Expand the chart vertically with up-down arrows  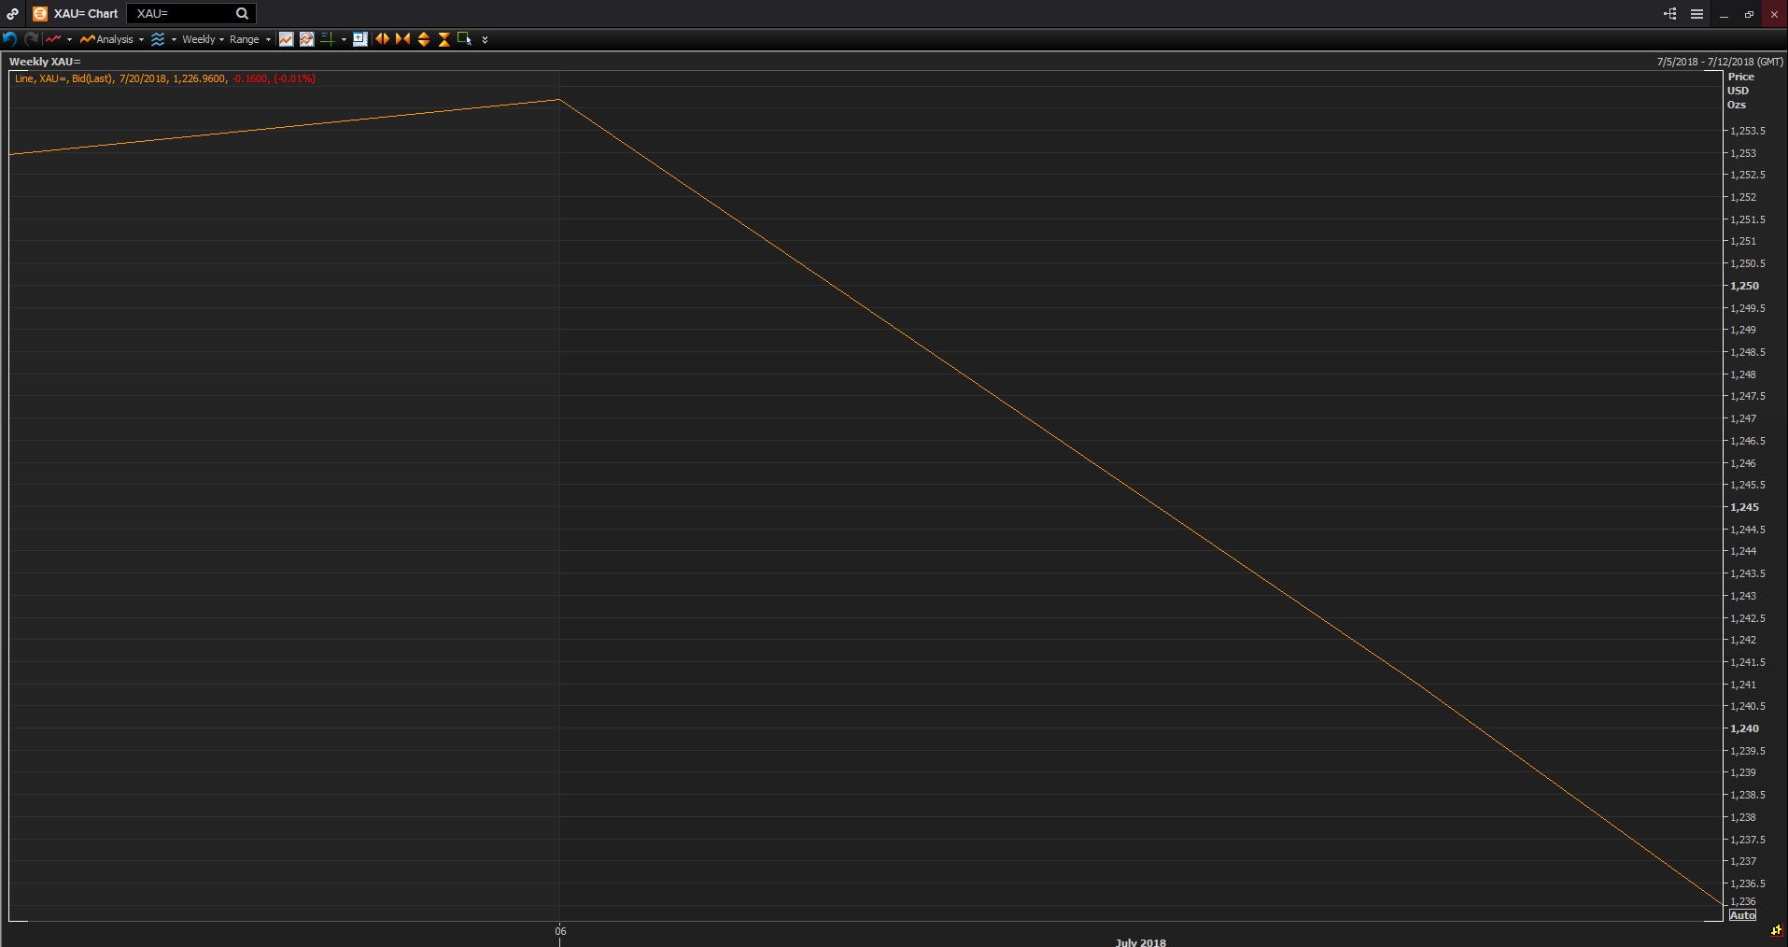pyautogui.click(x=423, y=39)
